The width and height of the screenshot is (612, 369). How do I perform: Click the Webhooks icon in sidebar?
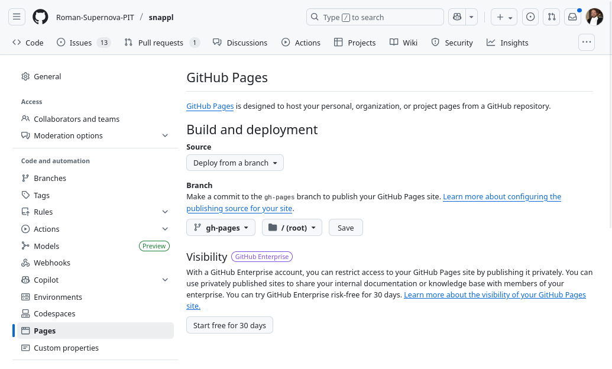(x=25, y=263)
